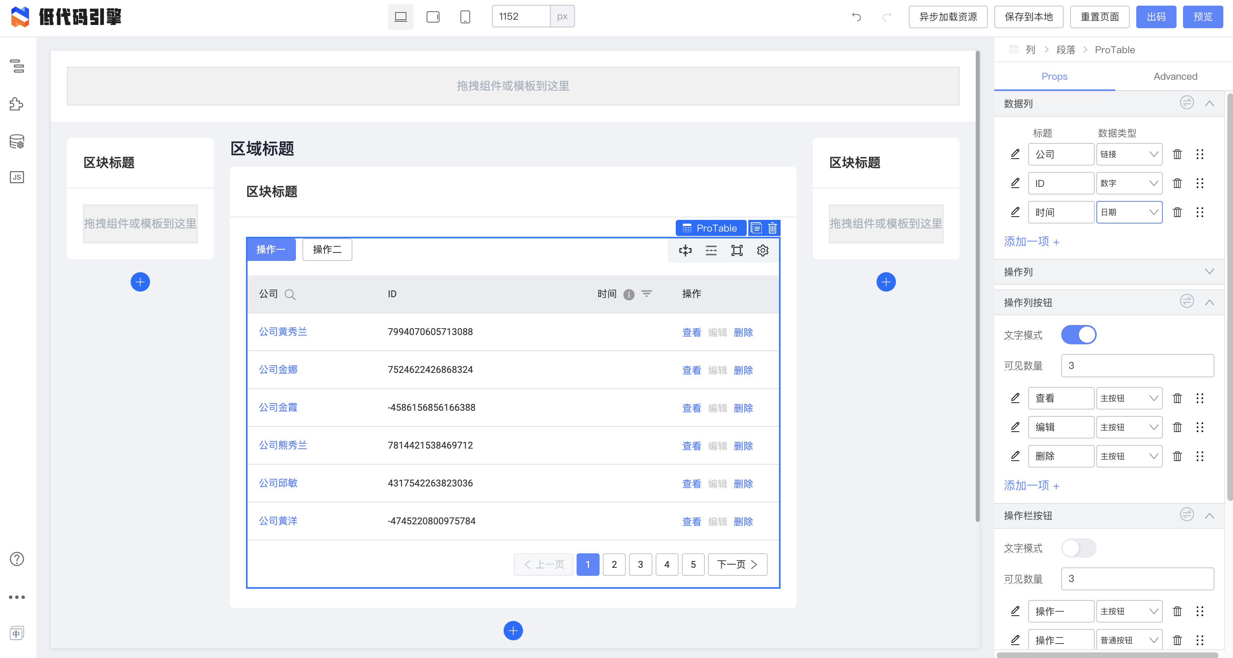Open the JS source panel icon
The image size is (1233, 658).
[x=17, y=178]
